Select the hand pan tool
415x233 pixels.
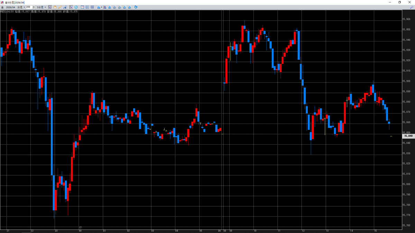(55, 7)
